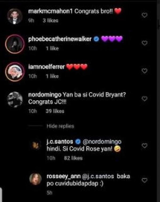
Task: Open j.c.santos's avatar in replies
Action: 35,145
